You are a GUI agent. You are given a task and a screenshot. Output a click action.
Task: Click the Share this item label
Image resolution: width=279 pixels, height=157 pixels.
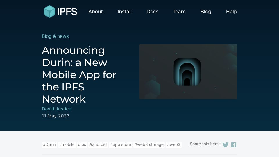click(x=205, y=144)
